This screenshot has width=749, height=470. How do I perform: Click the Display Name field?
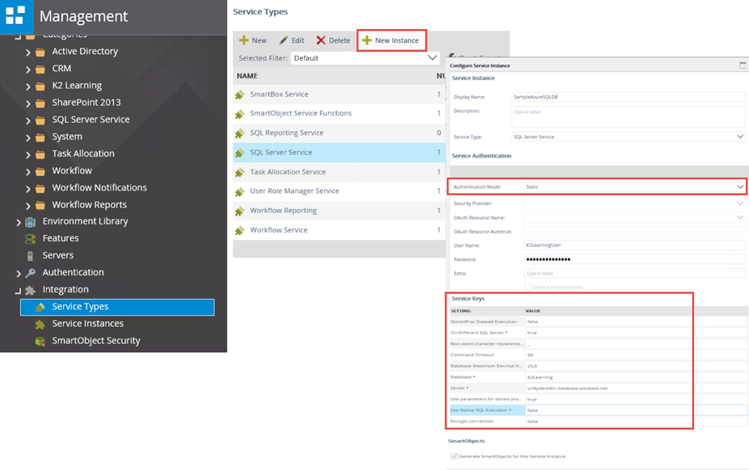(628, 97)
